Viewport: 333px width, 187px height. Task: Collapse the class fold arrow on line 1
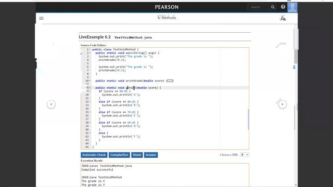pyautogui.click(x=90, y=49)
